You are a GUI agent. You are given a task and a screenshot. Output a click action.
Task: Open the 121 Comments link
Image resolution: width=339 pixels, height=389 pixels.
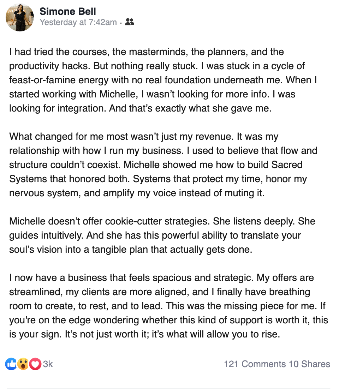coord(255,364)
